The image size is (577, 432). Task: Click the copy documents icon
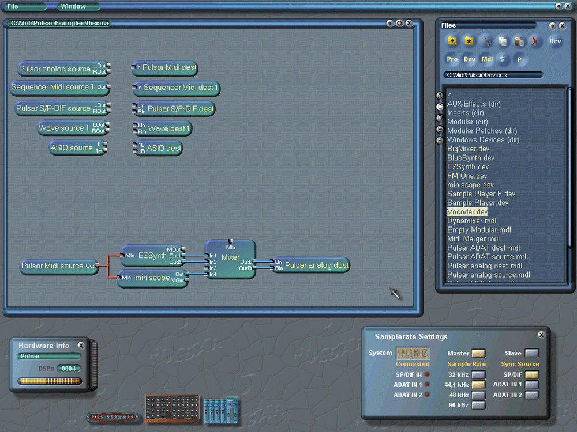(503, 41)
